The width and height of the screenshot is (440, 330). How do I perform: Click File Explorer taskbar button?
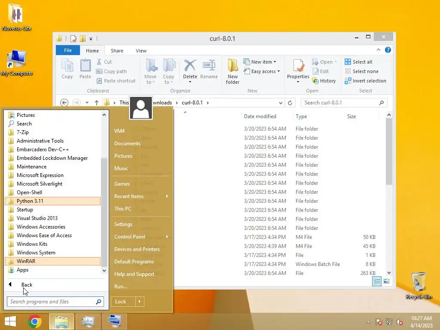61,321
